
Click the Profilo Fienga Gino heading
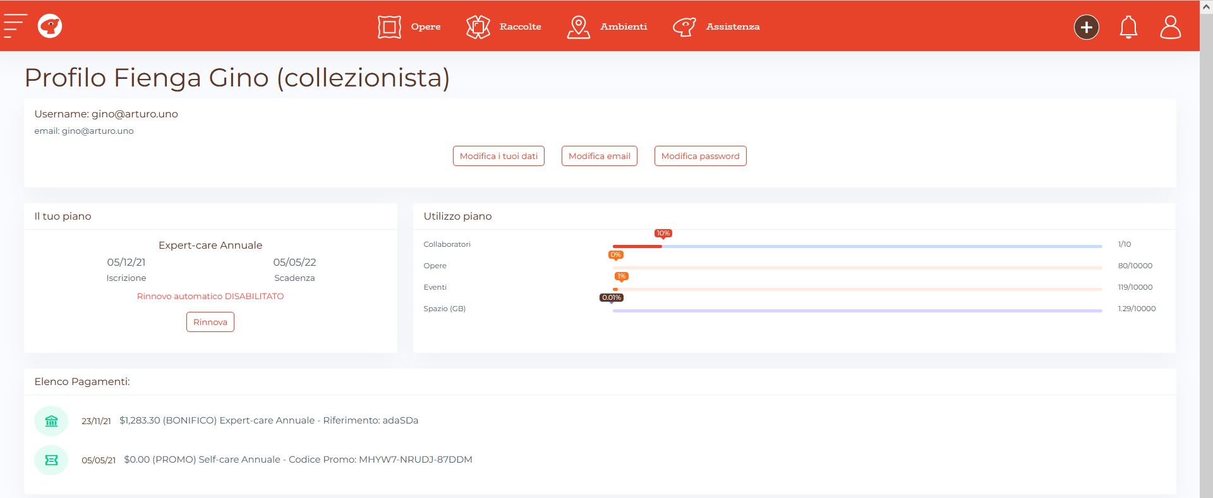click(237, 78)
